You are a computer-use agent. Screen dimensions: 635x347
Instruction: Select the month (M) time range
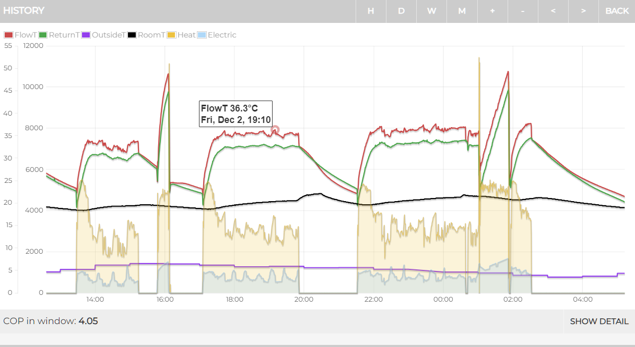tap(462, 11)
